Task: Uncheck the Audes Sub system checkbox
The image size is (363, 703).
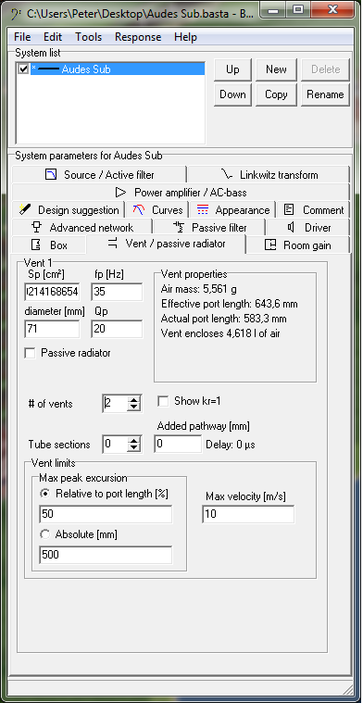Action: coord(23,69)
